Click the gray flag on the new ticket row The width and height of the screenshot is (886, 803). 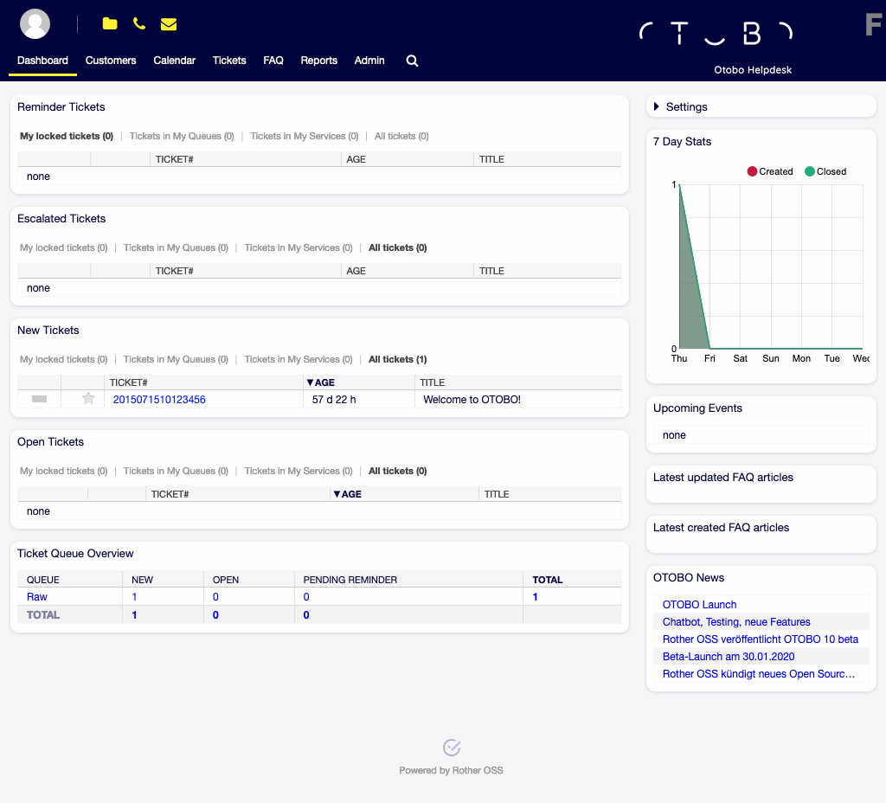(39, 399)
